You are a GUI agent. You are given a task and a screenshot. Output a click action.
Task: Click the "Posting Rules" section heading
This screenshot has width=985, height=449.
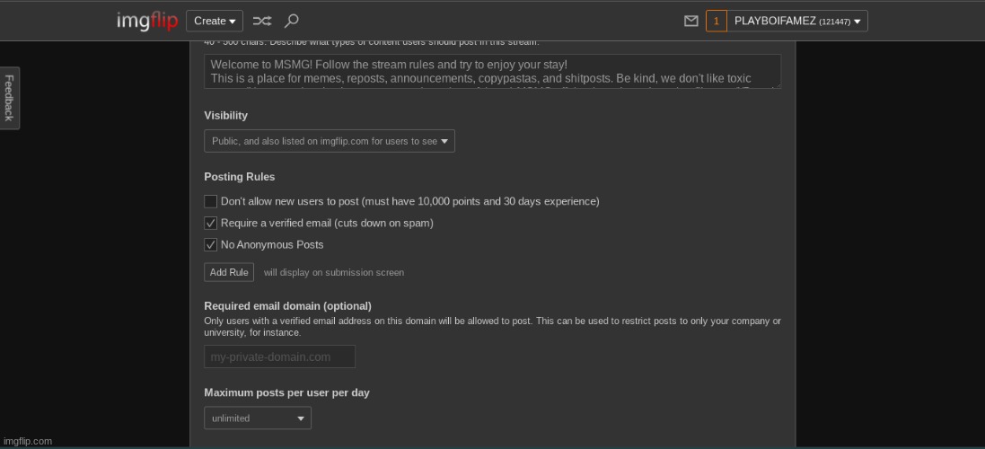(x=240, y=177)
